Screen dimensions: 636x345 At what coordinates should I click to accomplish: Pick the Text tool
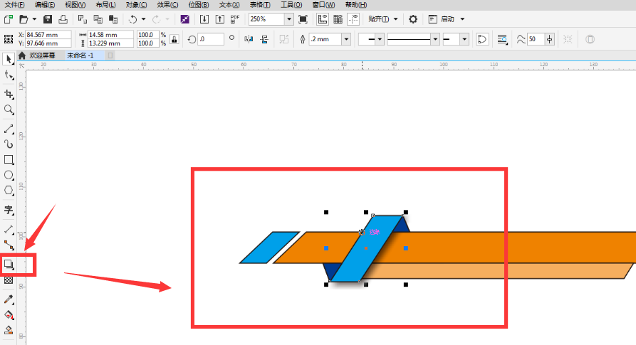tap(9, 210)
